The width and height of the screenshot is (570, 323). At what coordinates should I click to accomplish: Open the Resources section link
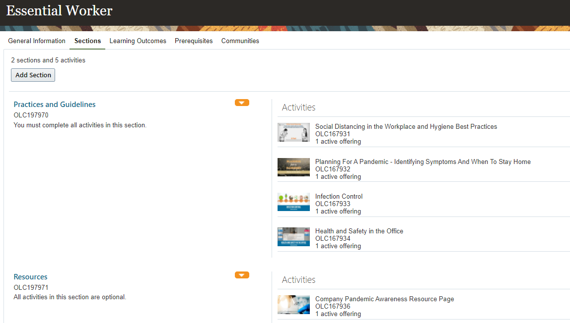click(x=31, y=277)
